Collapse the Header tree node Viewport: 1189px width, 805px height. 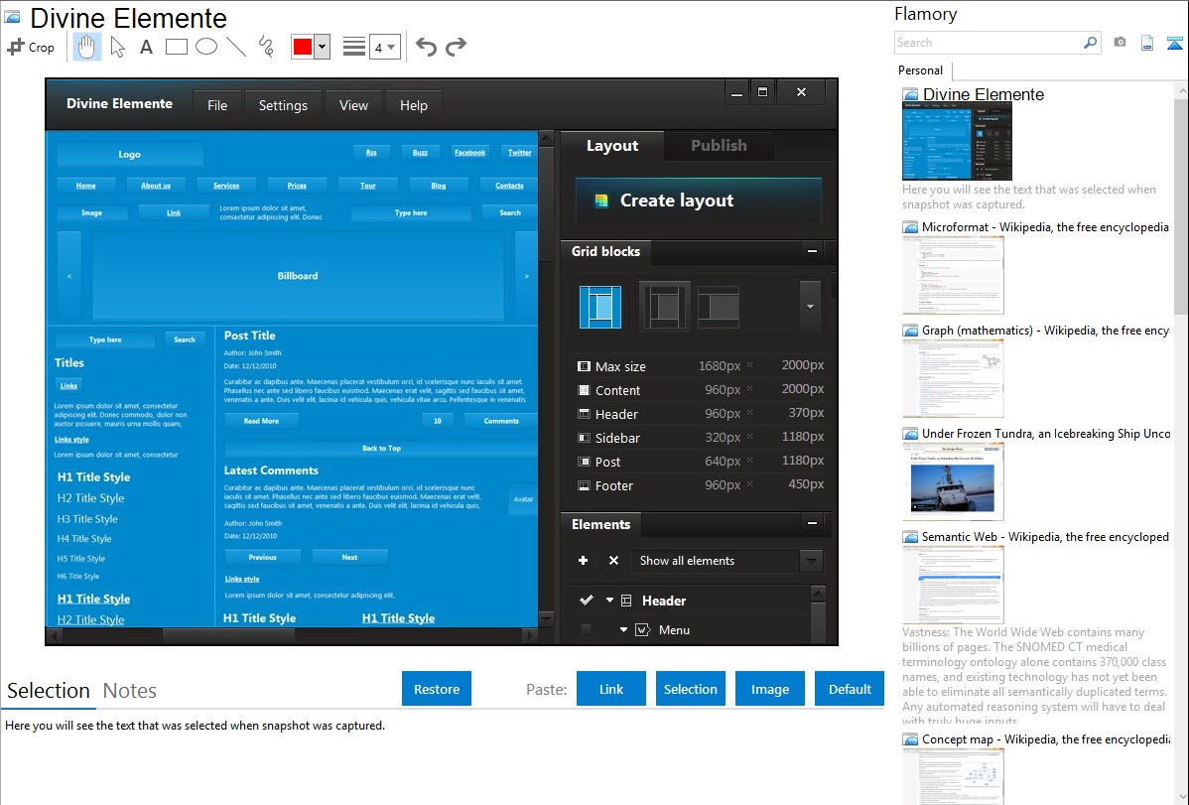tap(609, 601)
